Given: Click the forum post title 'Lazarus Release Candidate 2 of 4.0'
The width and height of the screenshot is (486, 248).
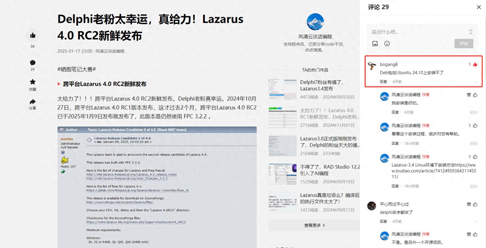Looking at the screenshot, I should click(122, 138).
